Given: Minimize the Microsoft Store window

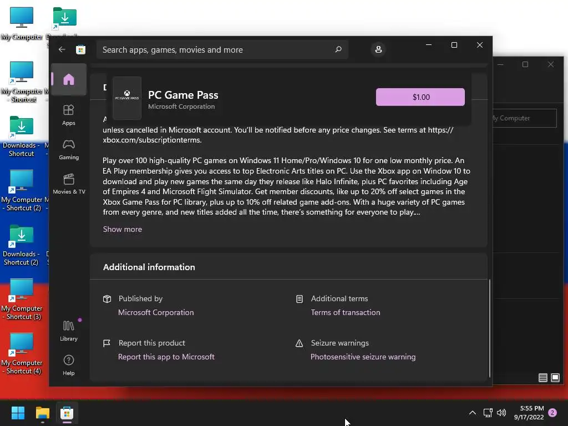Looking at the screenshot, I should [429, 45].
